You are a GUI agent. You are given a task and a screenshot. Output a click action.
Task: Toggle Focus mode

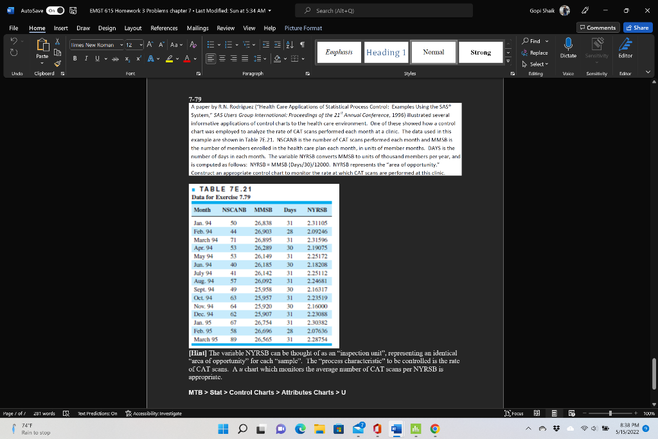(514, 413)
